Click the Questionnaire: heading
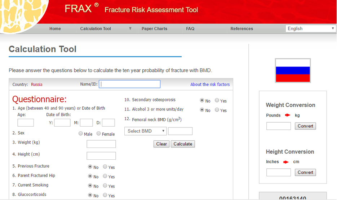The height and width of the screenshot is (200, 337). pos(39,99)
